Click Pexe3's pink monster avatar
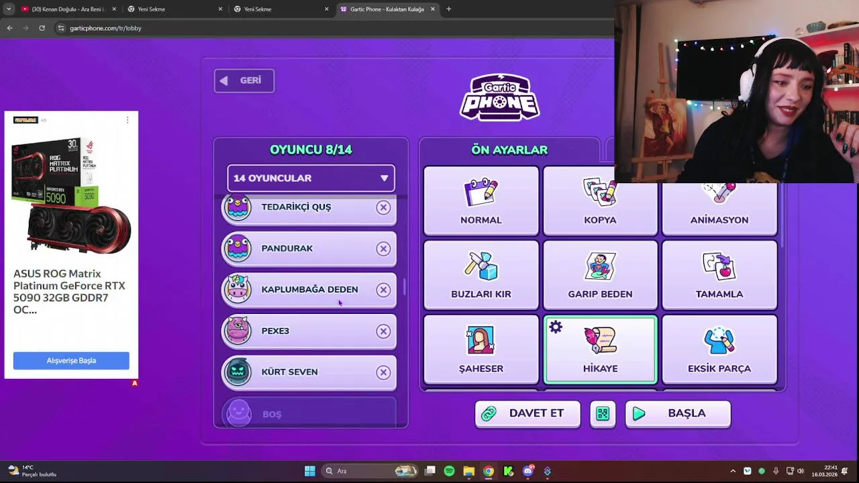Image resolution: width=859 pixels, height=483 pixels. (238, 331)
